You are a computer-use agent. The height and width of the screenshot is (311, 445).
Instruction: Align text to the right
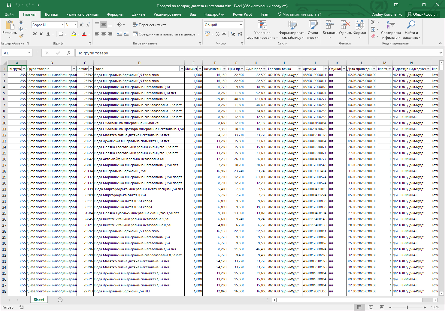pyautogui.click(x=110, y=34)
